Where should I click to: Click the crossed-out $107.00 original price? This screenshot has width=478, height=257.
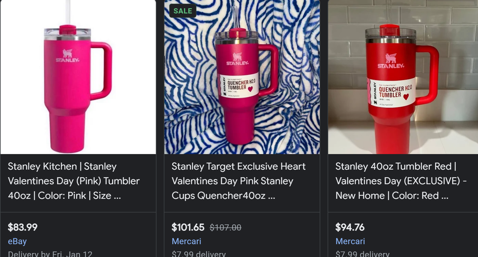[x=225, y=227]
